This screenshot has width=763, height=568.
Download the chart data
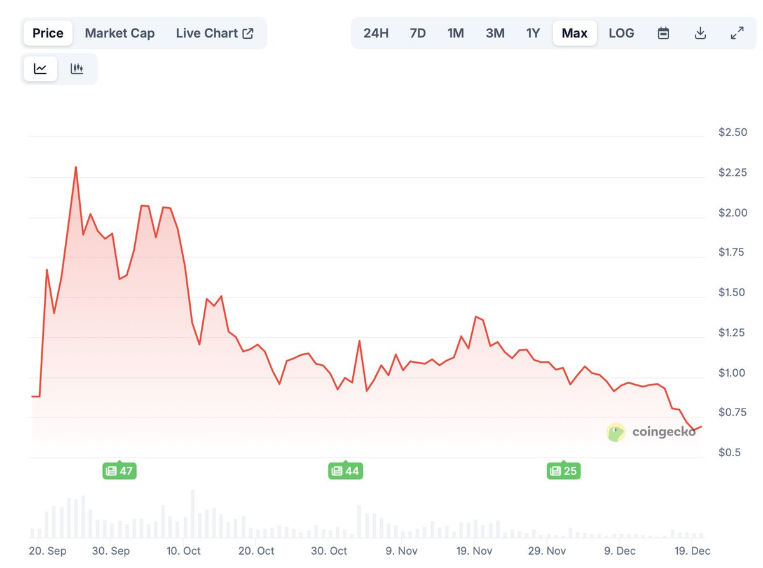[x=700, y=33]
